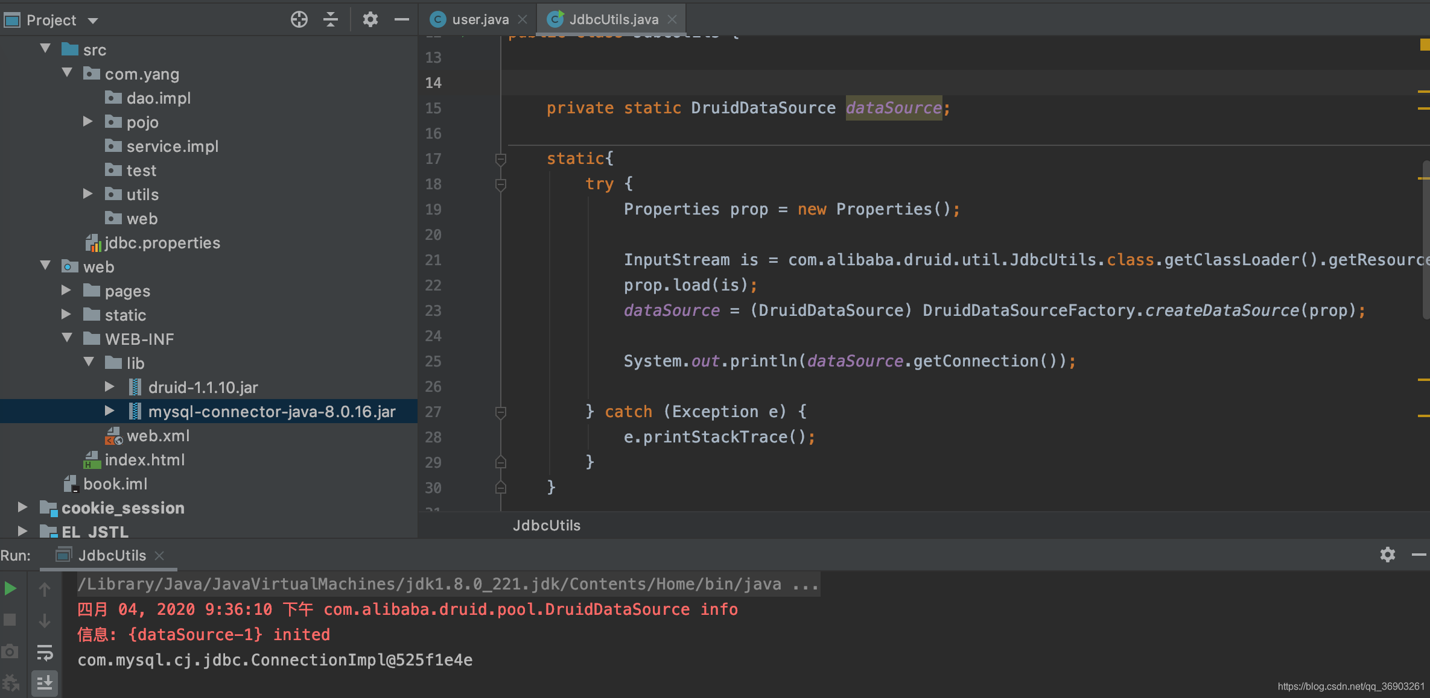
Task: Open Run panel settings gear
Action: [x=1388, y=555]
